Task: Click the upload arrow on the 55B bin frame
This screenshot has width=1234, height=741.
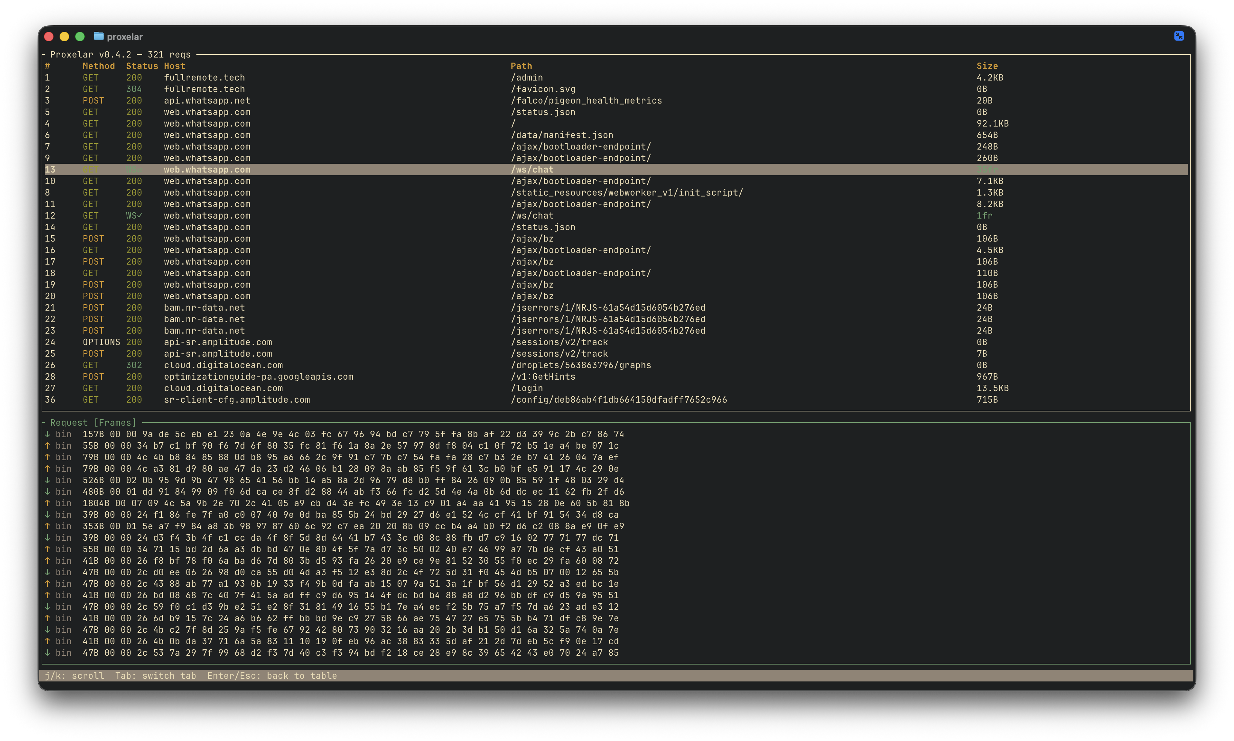Action: pyautogui.click(x=47, y=445)
